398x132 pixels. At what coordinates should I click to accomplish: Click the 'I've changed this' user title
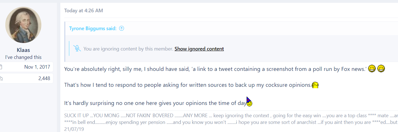pyautogui.click(x=23, y=57)
